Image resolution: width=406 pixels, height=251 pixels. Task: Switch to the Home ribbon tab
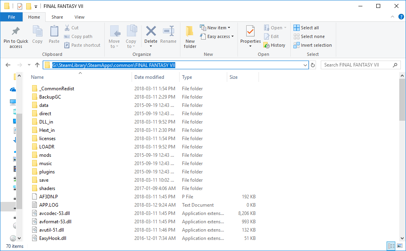pyautogui.click(x=34, y=17)
